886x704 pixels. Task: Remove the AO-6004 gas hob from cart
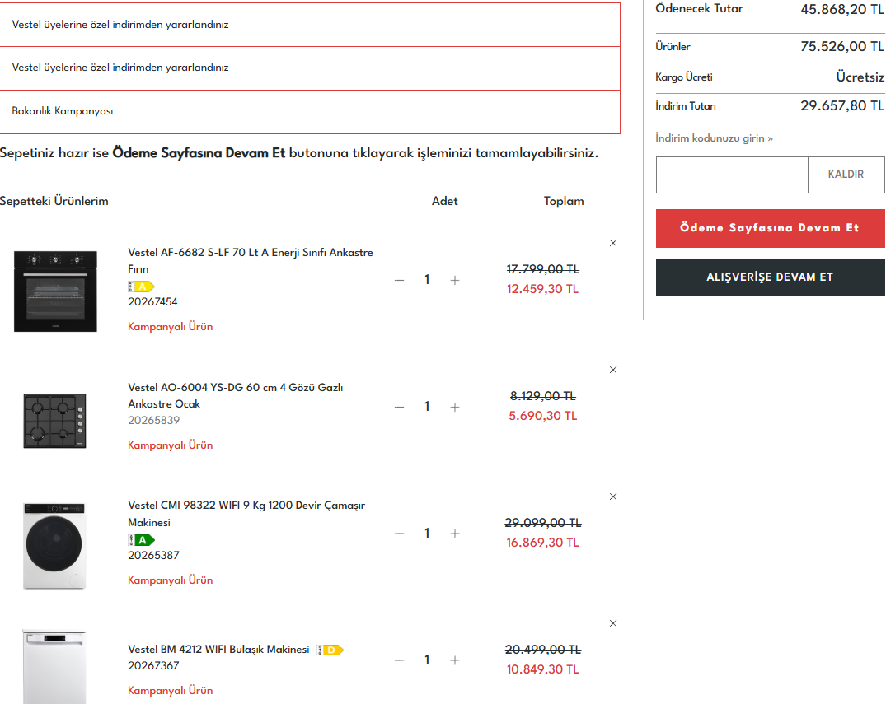[613, 370]
